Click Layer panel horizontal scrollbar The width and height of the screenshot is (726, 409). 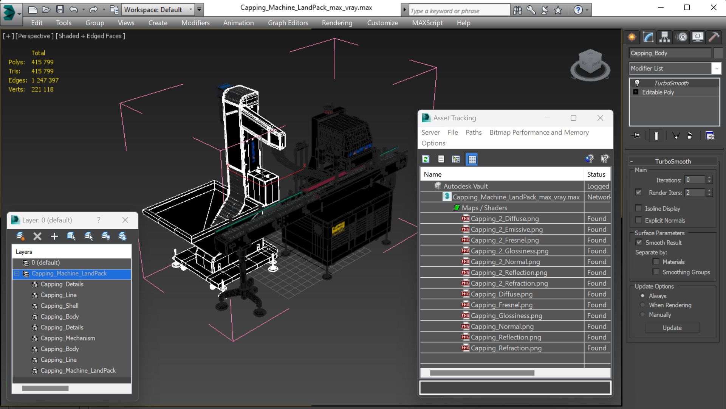point(45,389)
